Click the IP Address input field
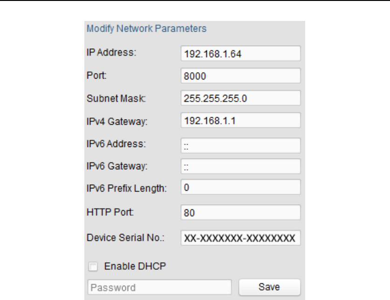This screenshot has width=390, height=300. (x=240, y=53)
